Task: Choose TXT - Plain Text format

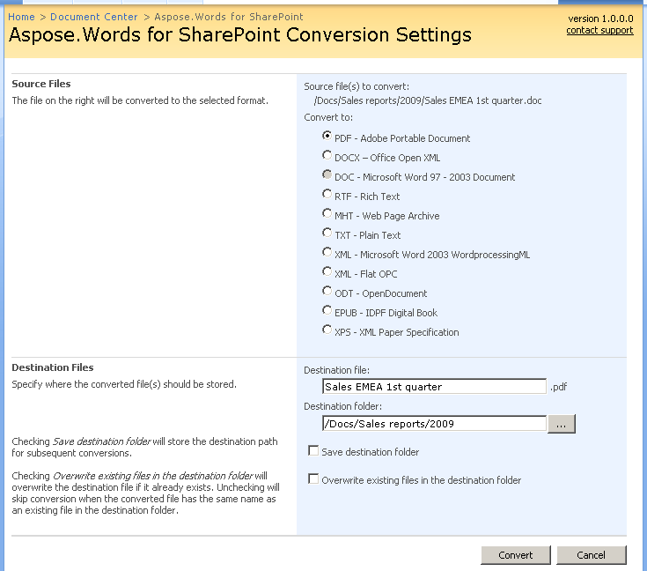Action: [x=327, y=234]
